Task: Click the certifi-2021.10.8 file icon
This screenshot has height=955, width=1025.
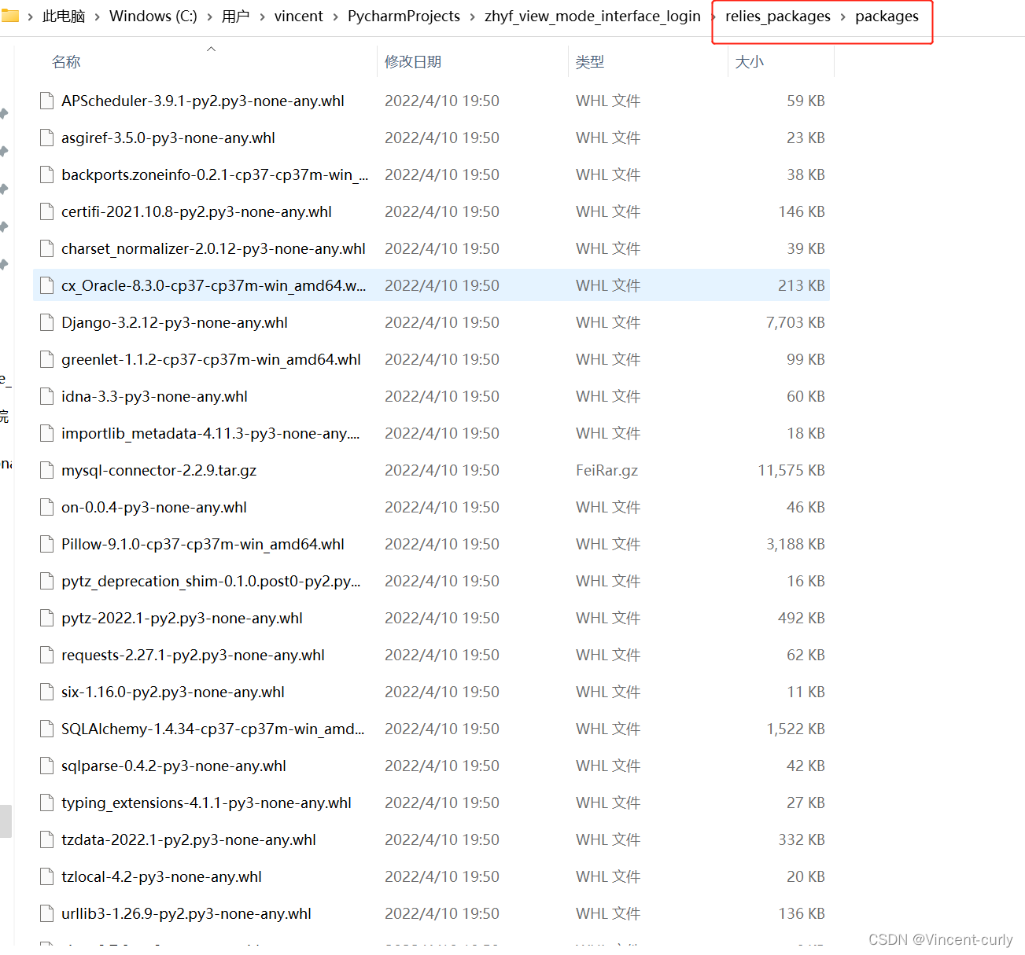Action: [x=47, y=211]
